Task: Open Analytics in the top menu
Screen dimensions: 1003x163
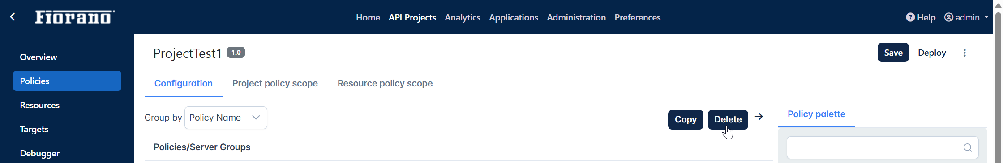Action: point(463,17)
